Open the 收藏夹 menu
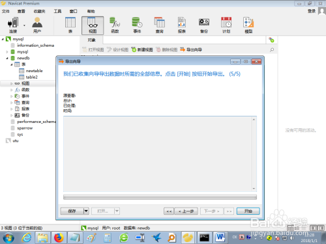The image size is (326, 244). [x=39, y=11]
